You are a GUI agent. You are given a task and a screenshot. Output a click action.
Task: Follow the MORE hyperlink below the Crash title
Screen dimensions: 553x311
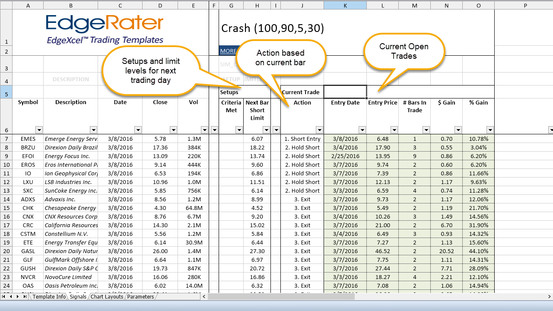click(228, 51)
